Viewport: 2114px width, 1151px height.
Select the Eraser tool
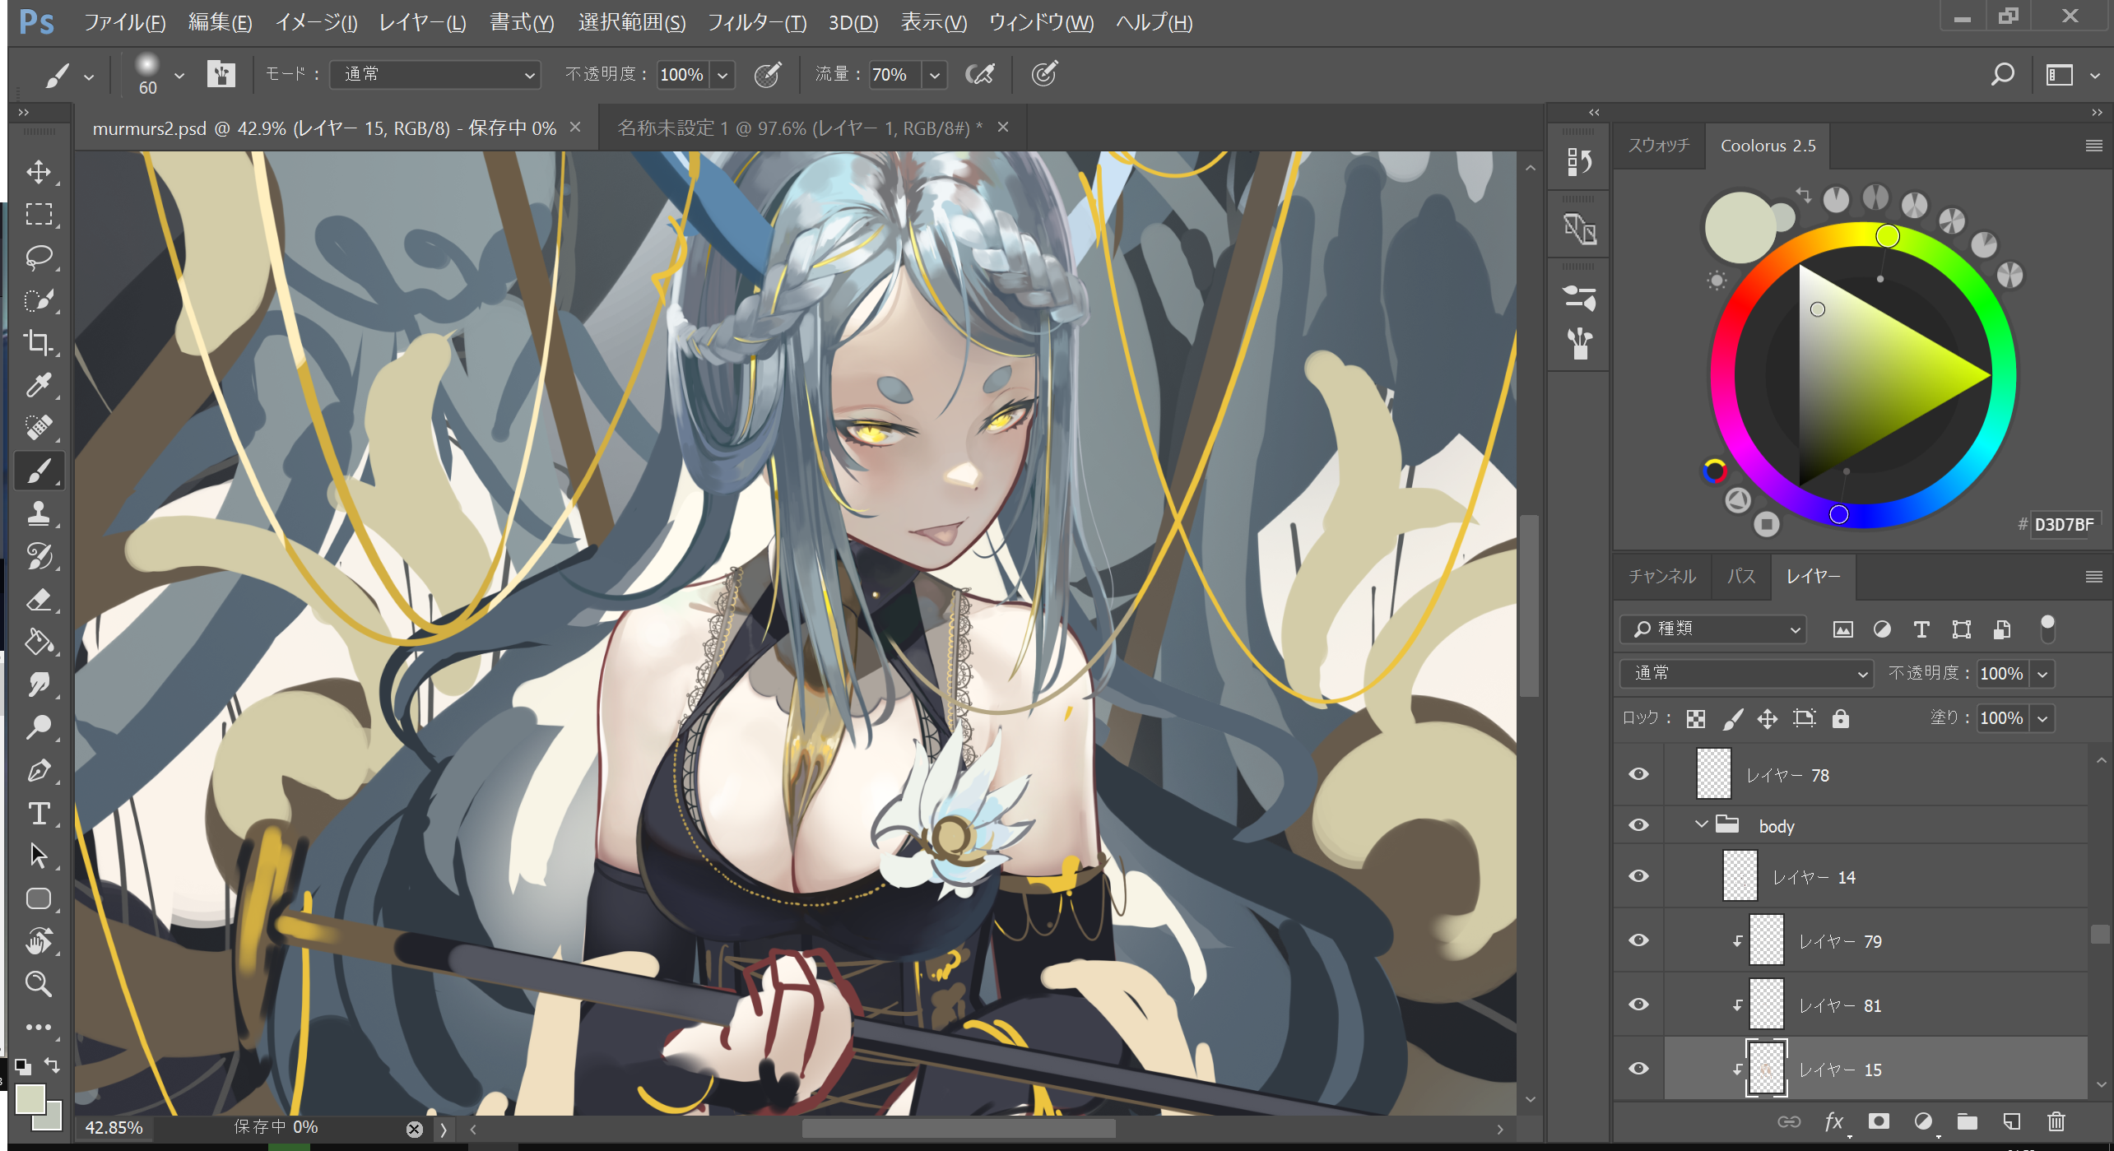(x=38, y=599)
